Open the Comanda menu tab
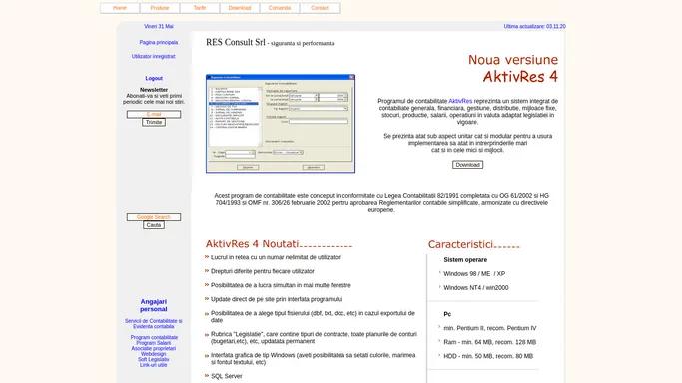682x383 pixels. (280, 8)
